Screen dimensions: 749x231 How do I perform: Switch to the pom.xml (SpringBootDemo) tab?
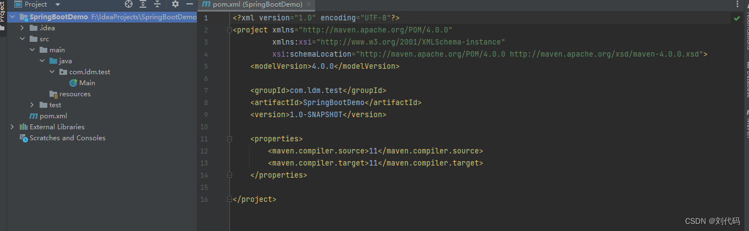point(256,4)
